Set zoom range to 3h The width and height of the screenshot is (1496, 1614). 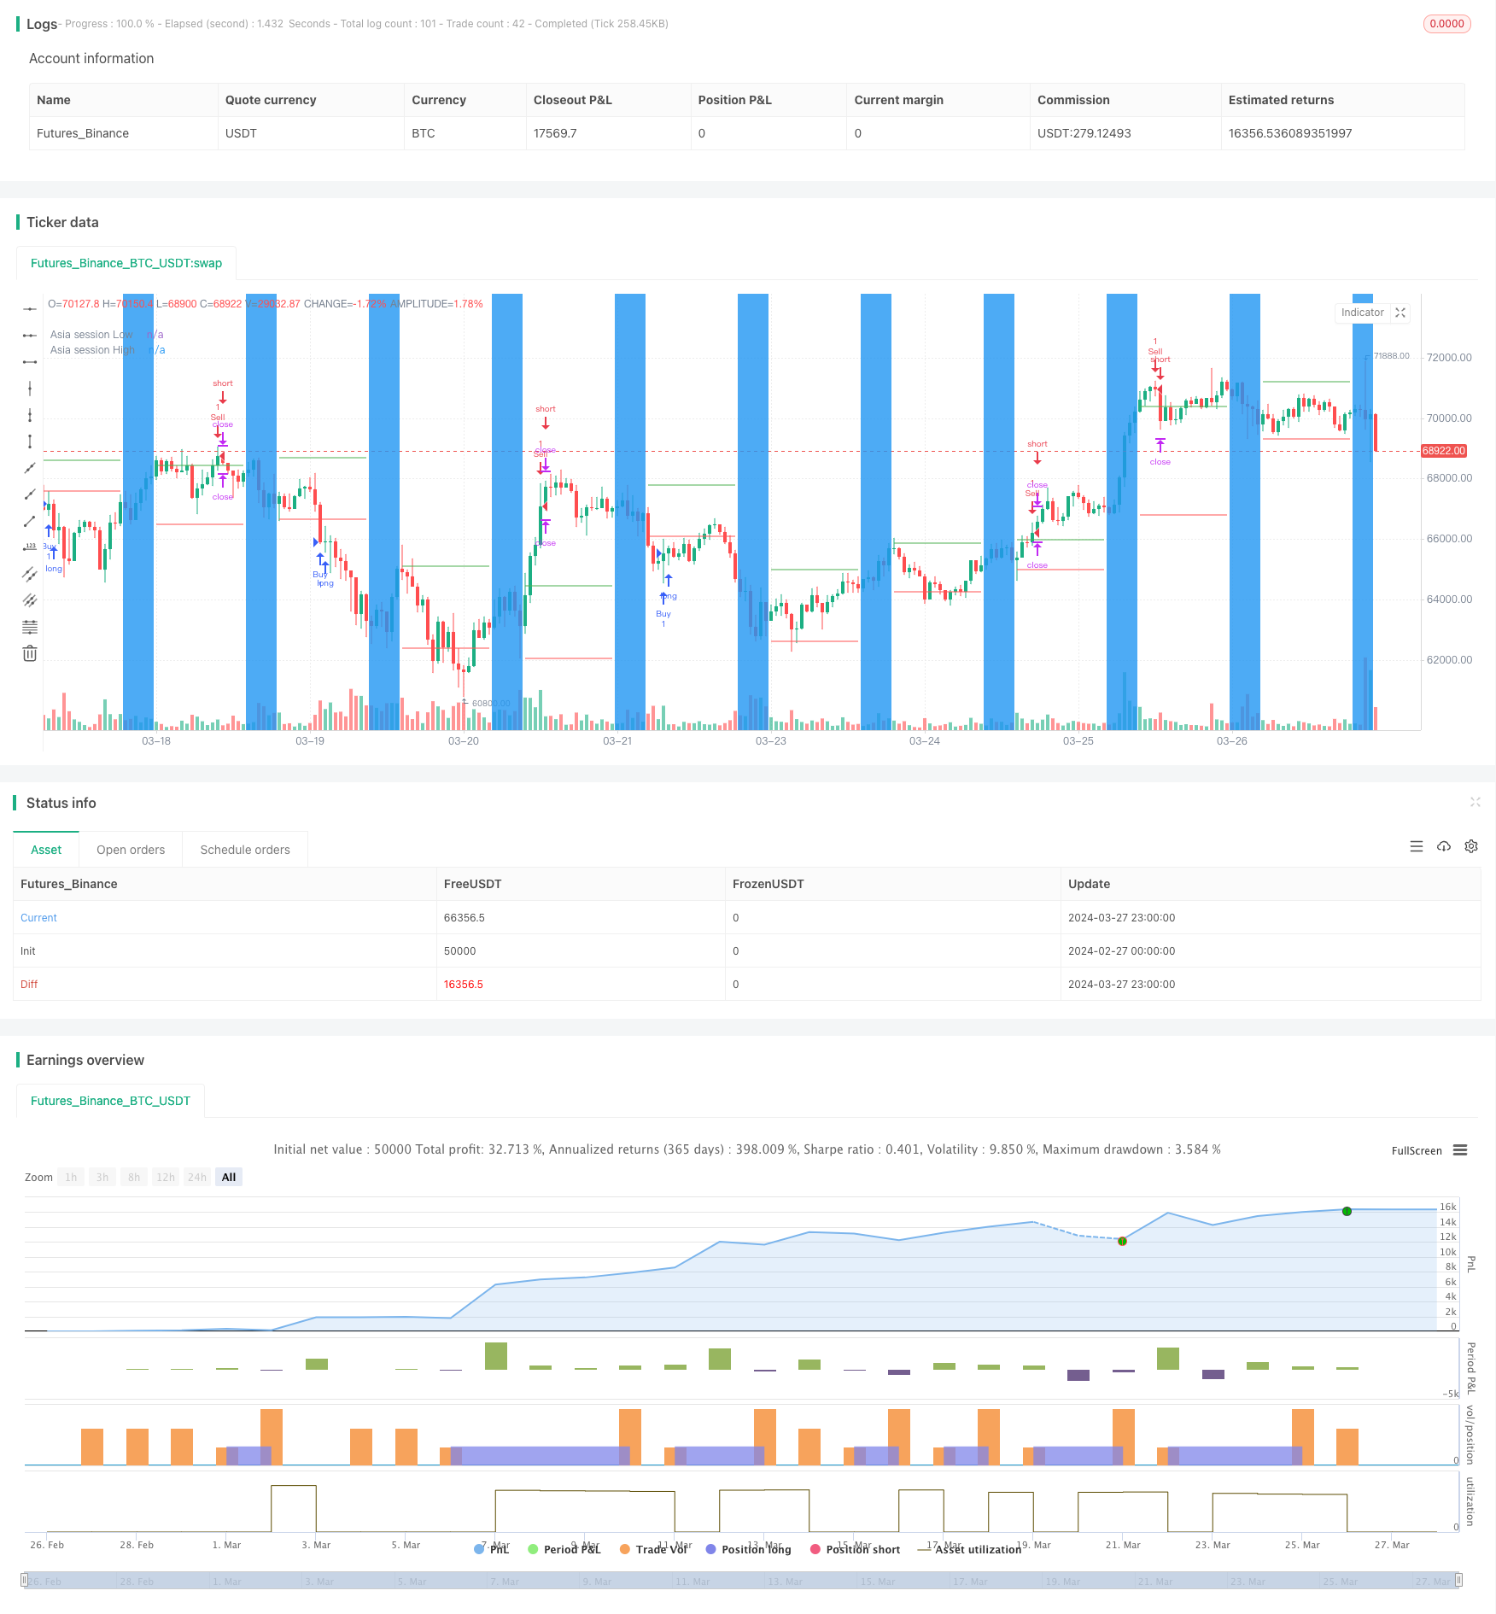pos(102,1177)
